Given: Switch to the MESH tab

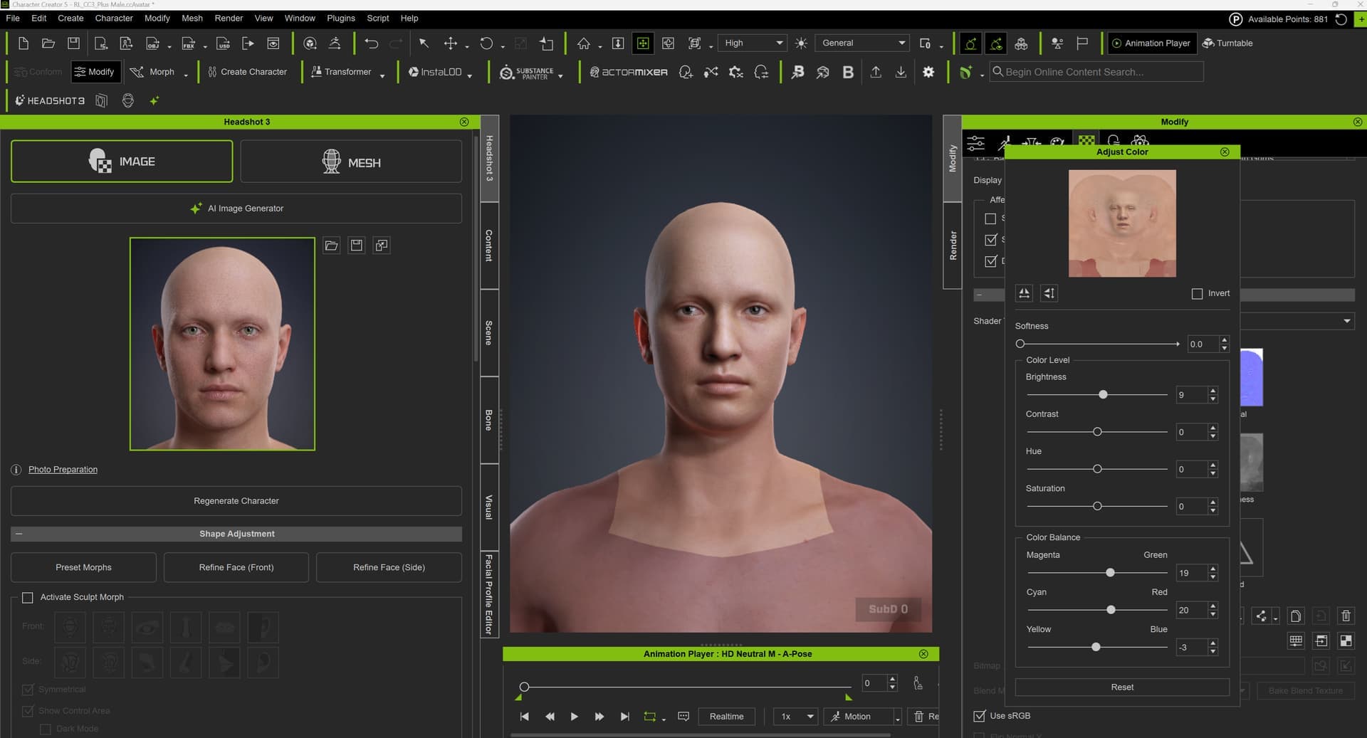Looking at the screenshot, I should (x=351, y=162).
